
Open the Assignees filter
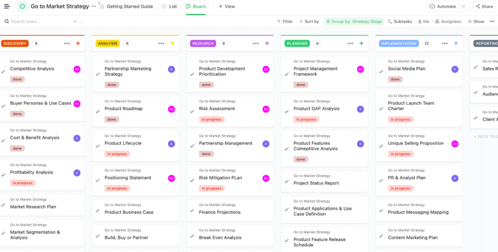[448, 21]
